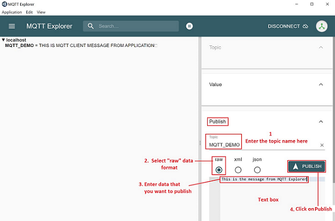Open the Edit menu
The width and height of the screenshot is (335, 221).
[29, 12]
